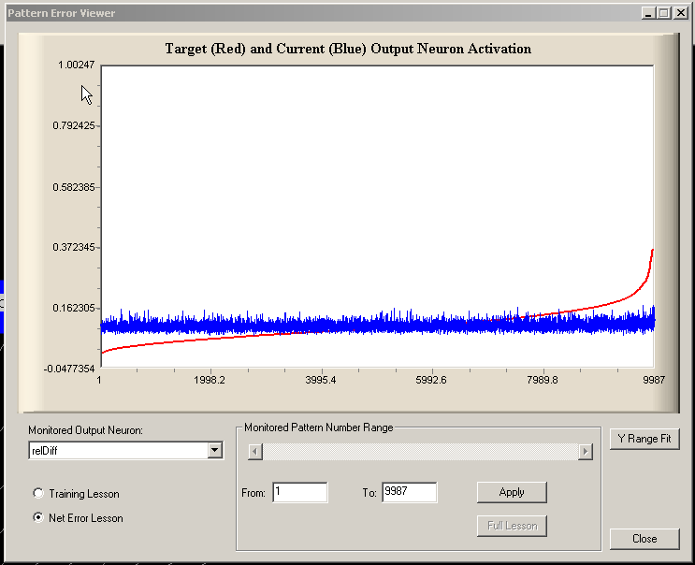695x565 pixels.
Task: Select the Net Error Lesson option
Action: click(38, 518)
